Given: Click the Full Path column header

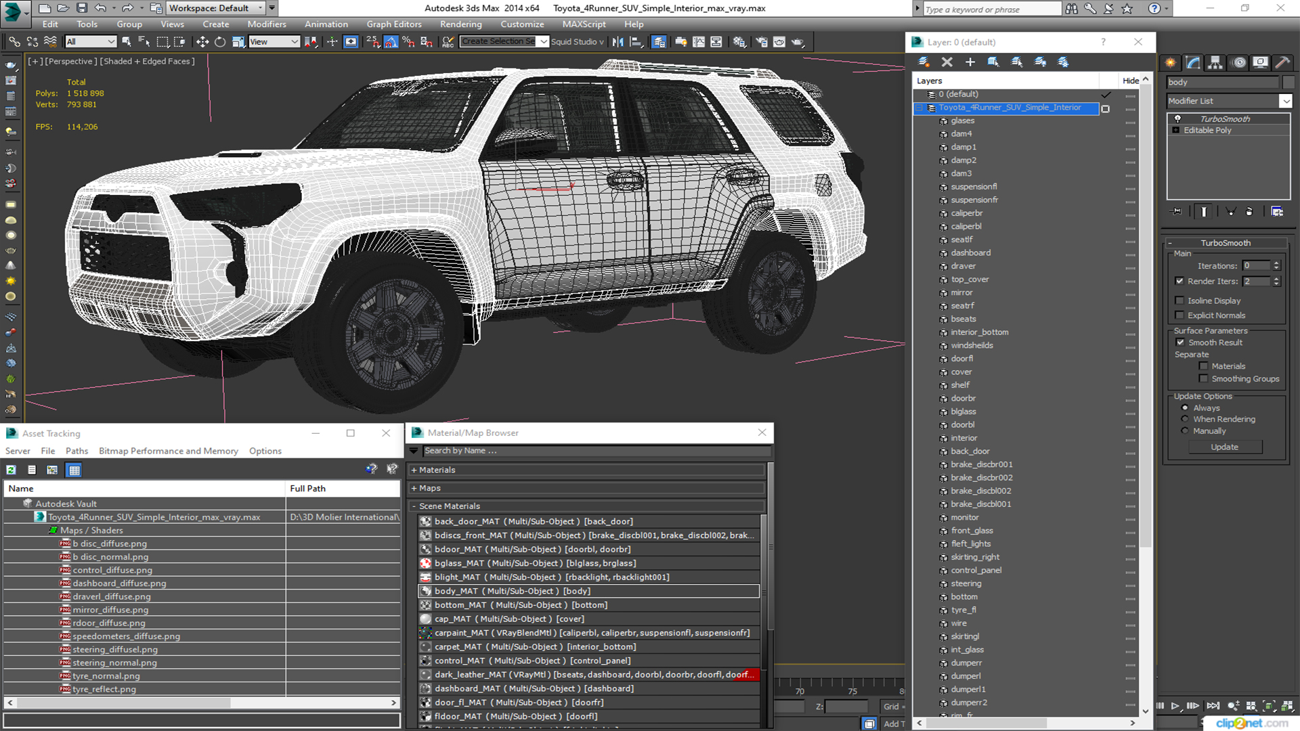Looking at the screenshot, I should pos(343,489).
